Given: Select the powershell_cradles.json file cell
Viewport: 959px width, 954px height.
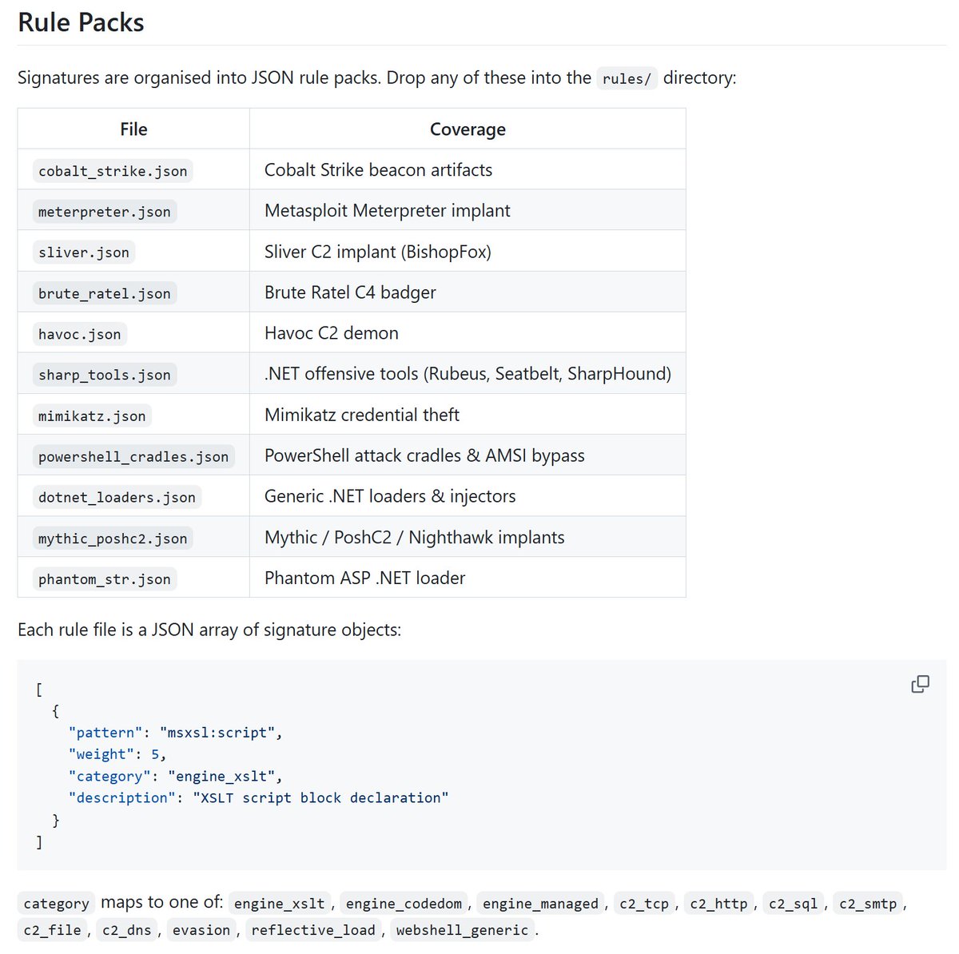Looking at the screenshot, I should pos(133,455).
